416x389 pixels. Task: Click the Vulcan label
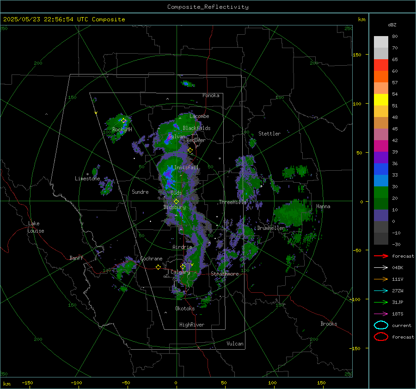pyautogui.click(x=235, y=344)
